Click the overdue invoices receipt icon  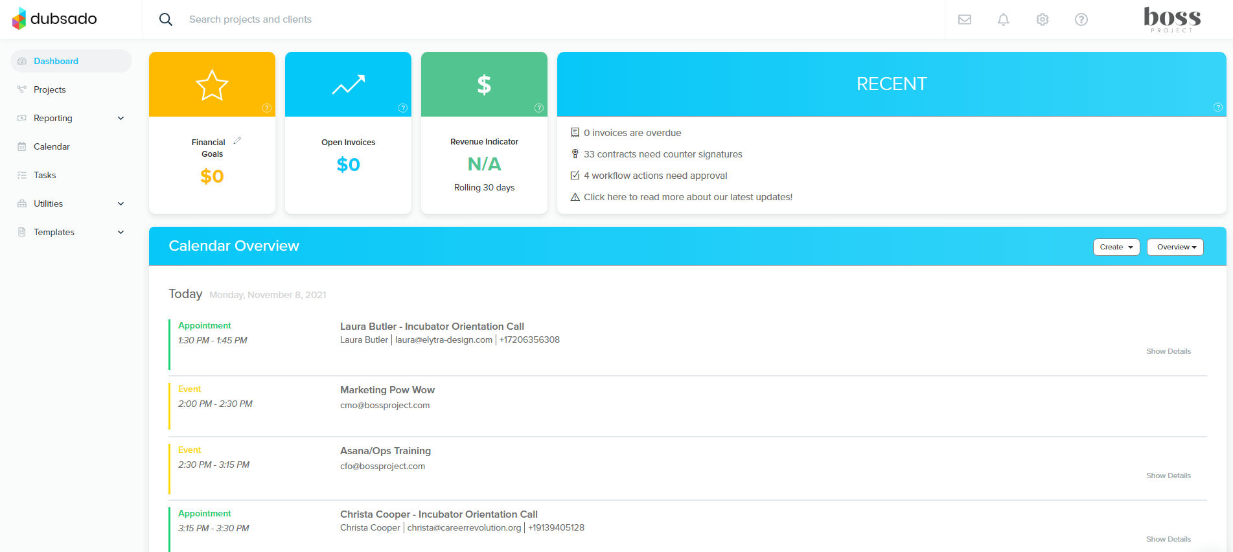(x=575, y=132)
